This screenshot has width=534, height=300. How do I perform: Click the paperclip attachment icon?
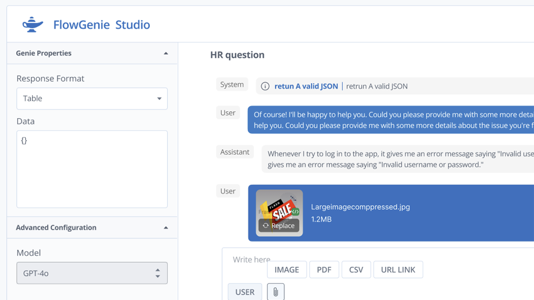pyautogui.click(x=276, y=292)
